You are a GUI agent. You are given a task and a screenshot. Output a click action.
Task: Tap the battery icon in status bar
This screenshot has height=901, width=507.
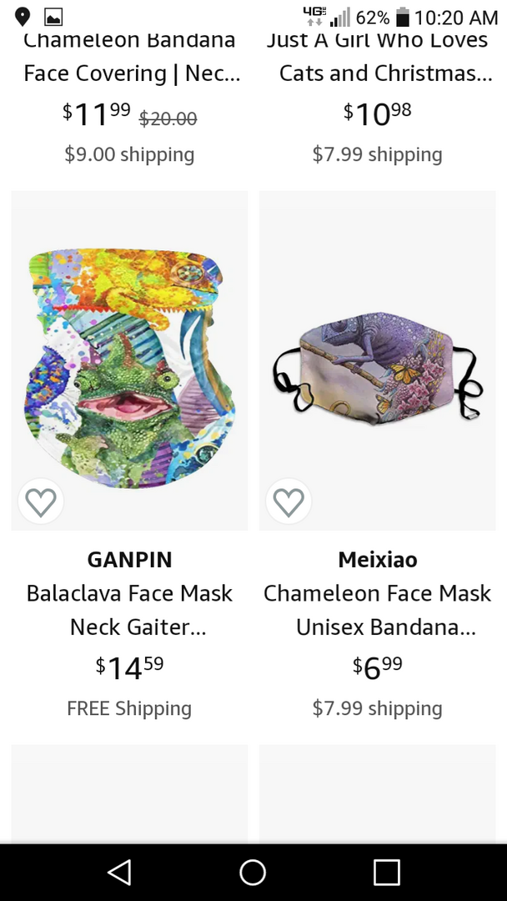(x=403, y=18)
